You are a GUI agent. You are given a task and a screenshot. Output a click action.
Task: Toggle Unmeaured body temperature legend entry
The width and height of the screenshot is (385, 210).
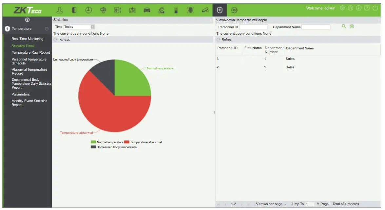(114, 147)
